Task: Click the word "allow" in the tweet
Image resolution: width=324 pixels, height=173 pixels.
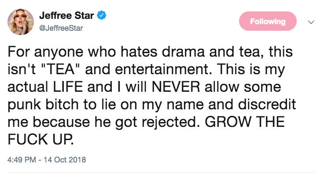Action: click(222, 87)
